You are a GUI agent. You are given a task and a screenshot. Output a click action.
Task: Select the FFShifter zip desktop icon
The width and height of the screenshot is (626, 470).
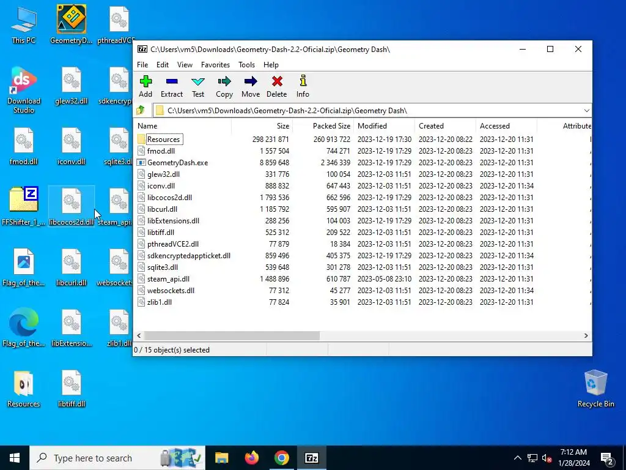click(x=24, y=207)
